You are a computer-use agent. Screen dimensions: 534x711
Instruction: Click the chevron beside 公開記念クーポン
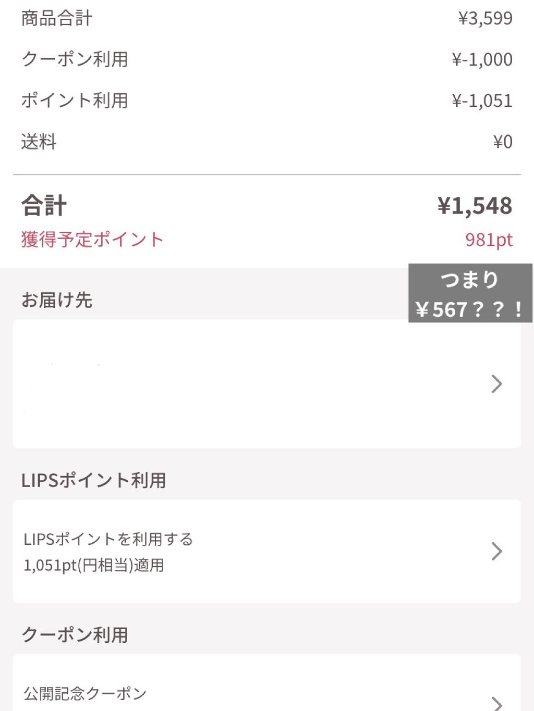(496, 702)
